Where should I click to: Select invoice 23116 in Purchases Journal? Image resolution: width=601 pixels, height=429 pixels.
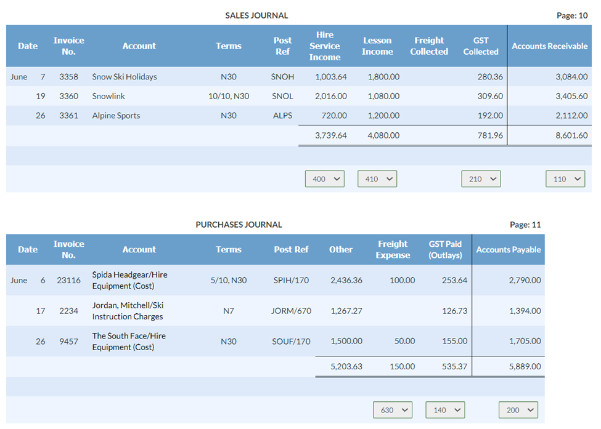point(68,280)
